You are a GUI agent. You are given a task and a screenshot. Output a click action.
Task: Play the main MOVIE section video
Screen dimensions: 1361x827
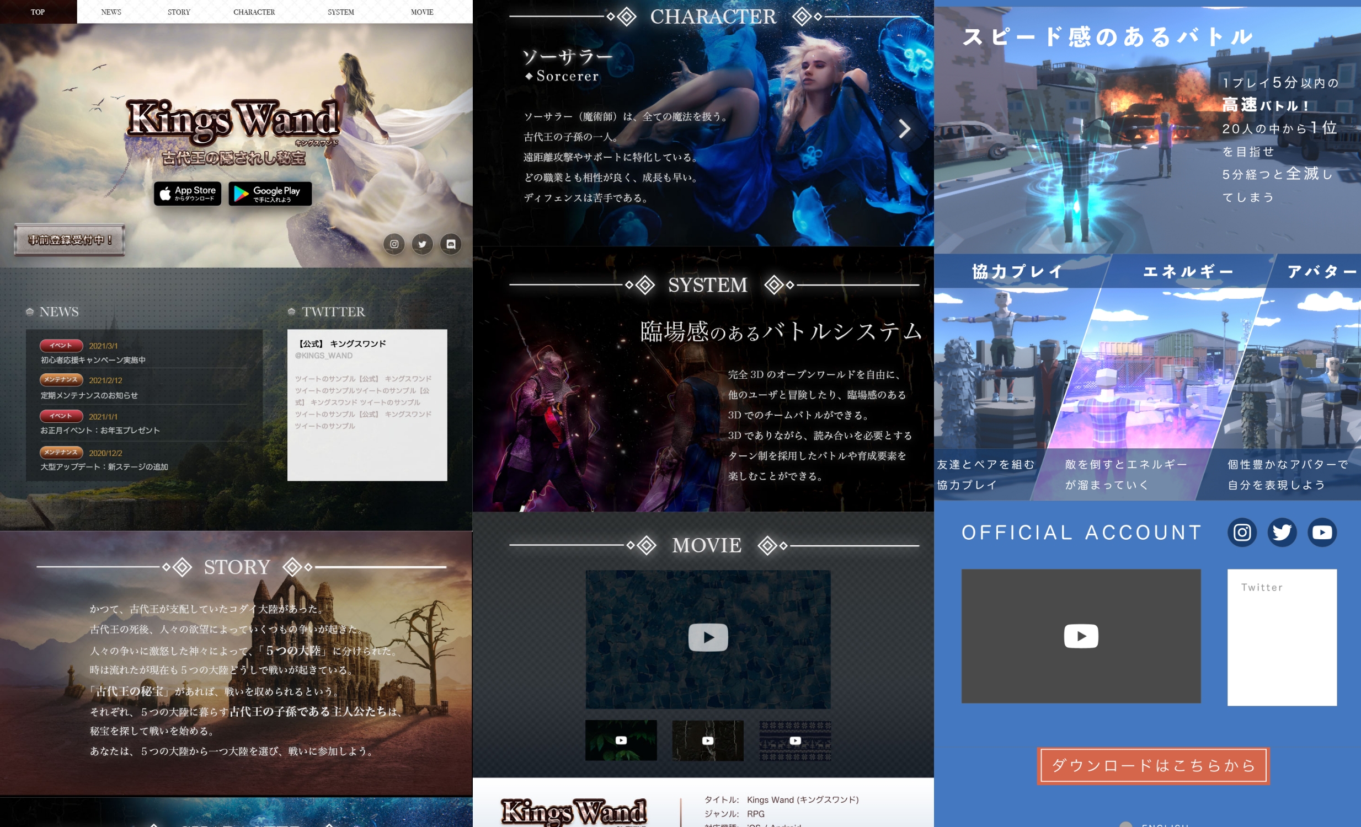[708, 638]
